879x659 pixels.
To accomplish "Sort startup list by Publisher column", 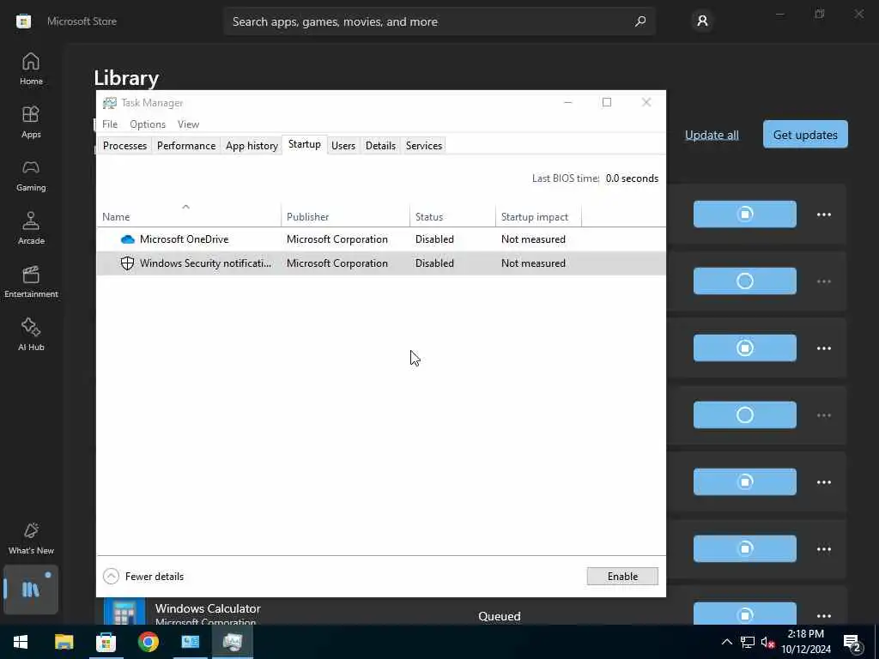I will (x=345, y=217).
